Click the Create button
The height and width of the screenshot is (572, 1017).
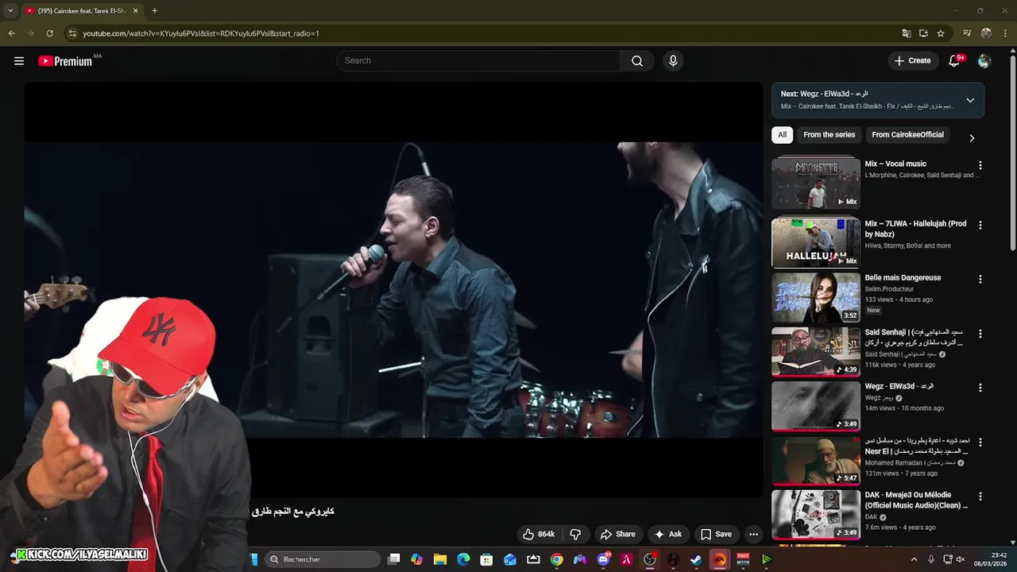[912, 60]
